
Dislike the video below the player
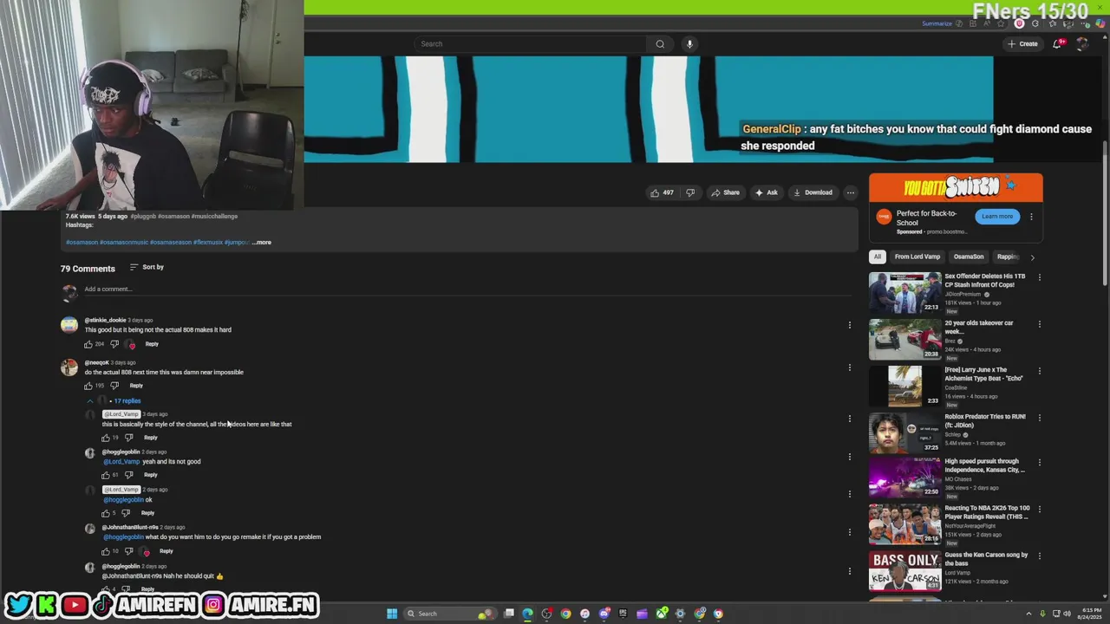(x=690, y=192)
